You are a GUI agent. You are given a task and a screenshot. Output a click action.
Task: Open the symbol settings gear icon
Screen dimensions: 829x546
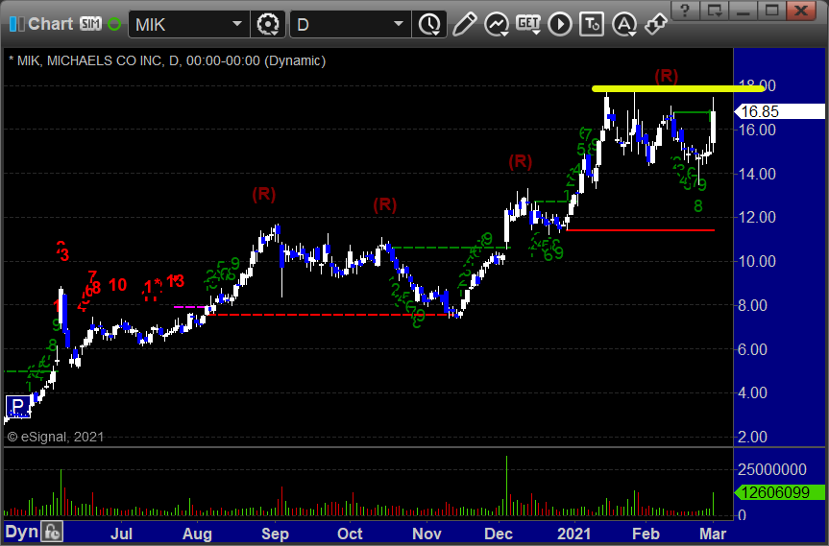tap(268, 24)
